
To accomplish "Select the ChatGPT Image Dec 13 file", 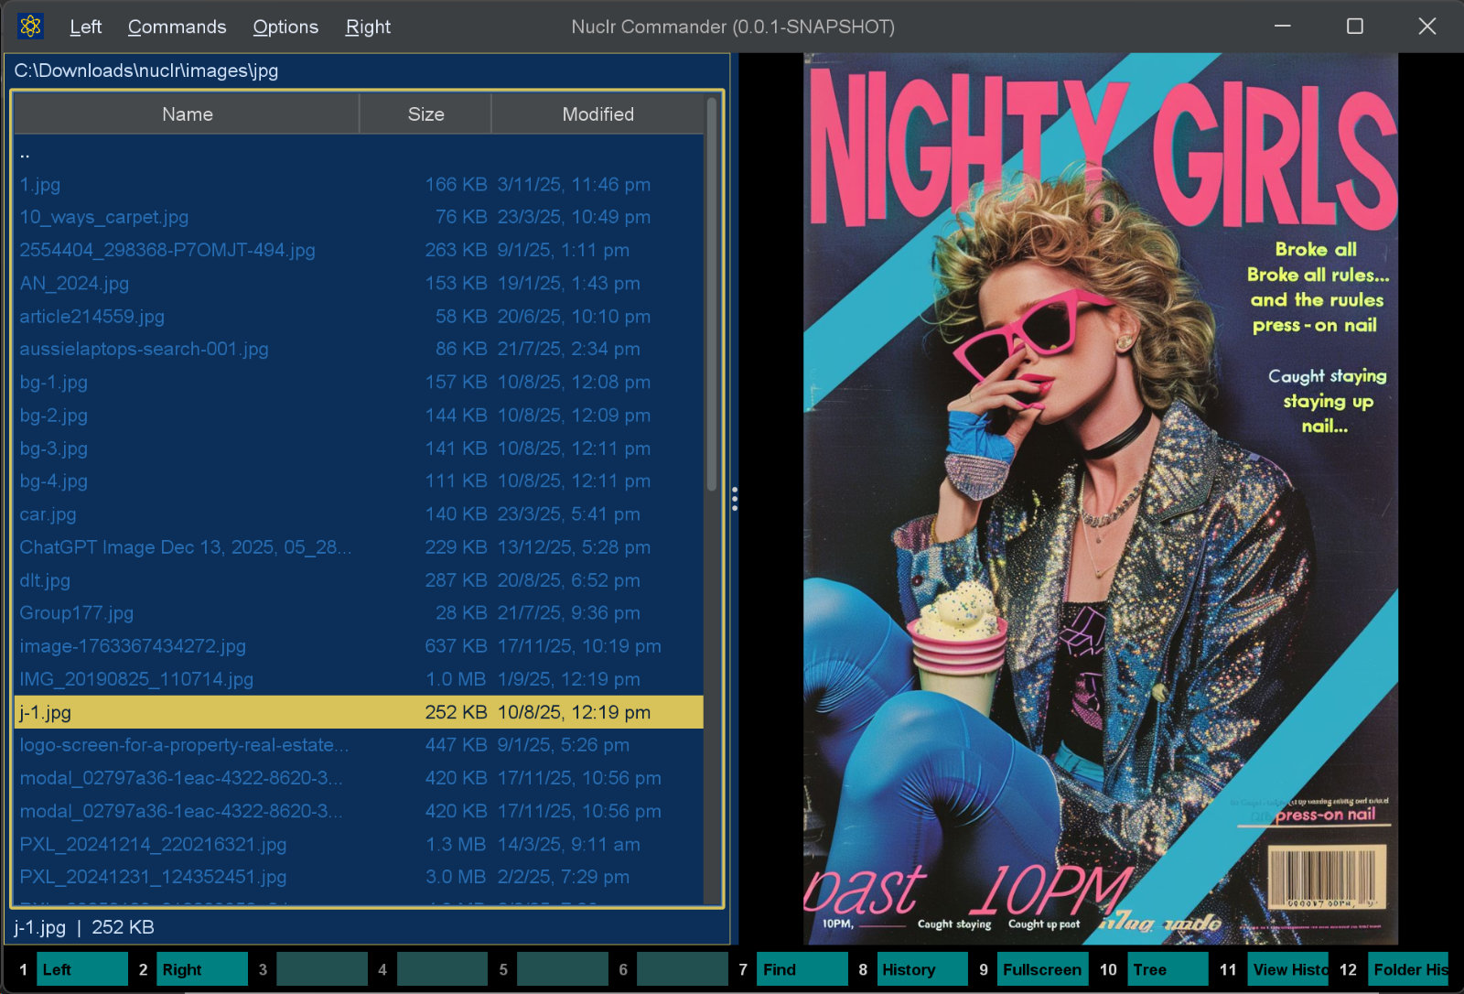I will [x=359, y=547].
